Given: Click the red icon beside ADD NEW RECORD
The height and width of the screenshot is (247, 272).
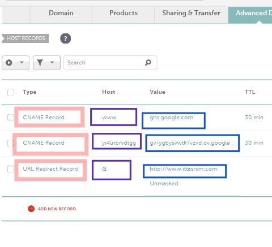Looking at the screenshot, I should click(x=31, y=209).
